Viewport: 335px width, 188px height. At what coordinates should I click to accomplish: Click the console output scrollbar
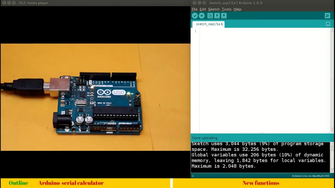tap(332, 157)
